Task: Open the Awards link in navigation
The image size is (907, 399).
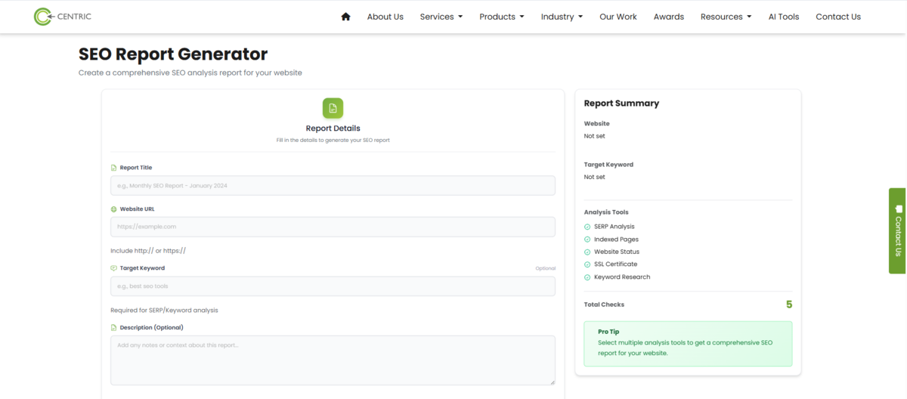Action: (x=668, y=17)
